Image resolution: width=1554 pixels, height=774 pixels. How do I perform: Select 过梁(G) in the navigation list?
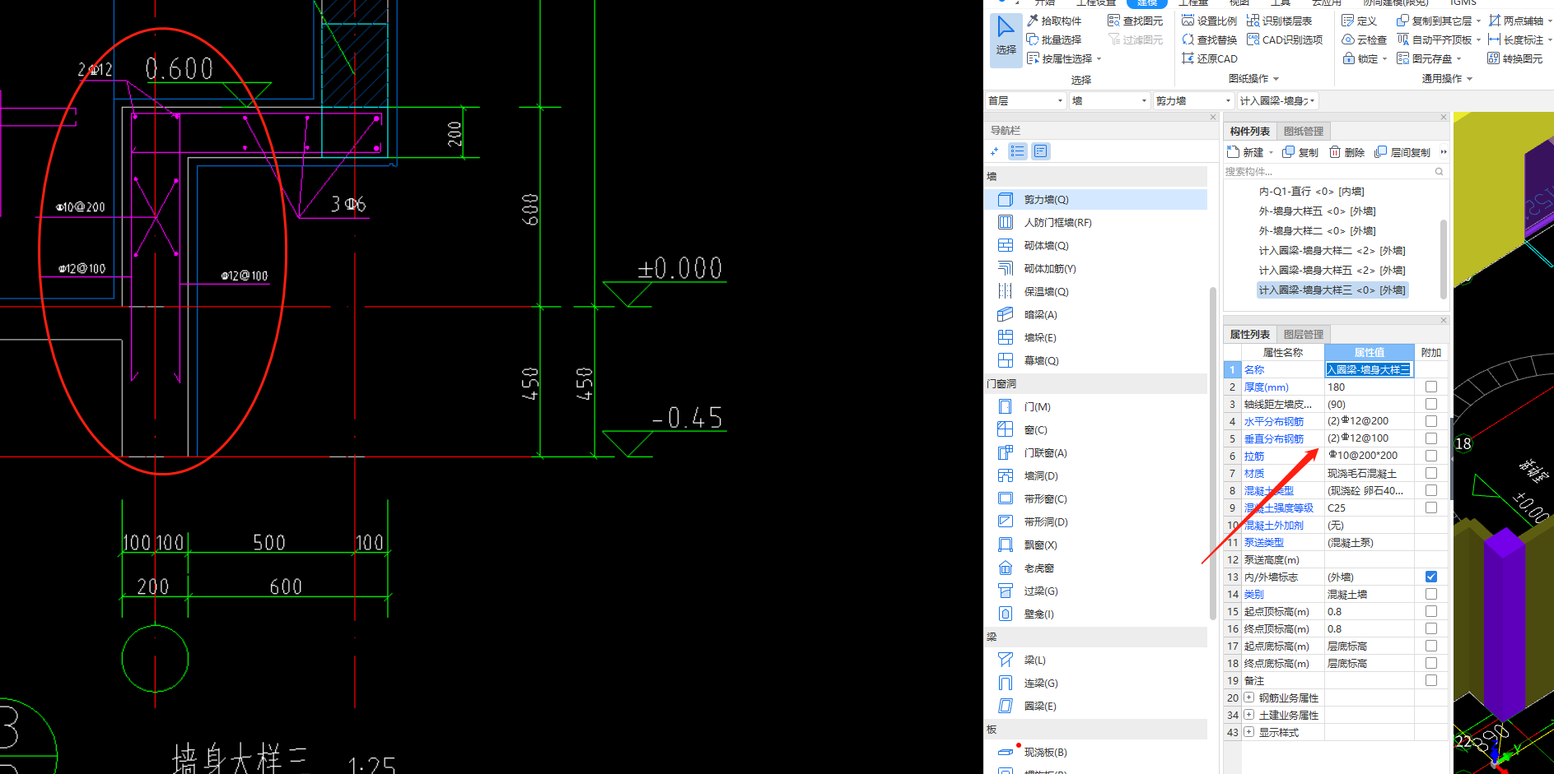1096,591
